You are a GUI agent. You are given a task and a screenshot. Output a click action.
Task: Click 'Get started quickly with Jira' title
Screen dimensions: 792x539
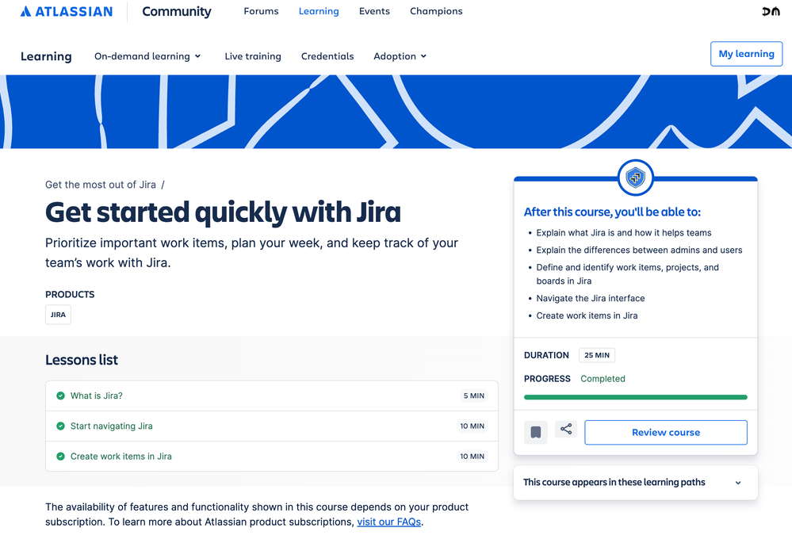223,212
